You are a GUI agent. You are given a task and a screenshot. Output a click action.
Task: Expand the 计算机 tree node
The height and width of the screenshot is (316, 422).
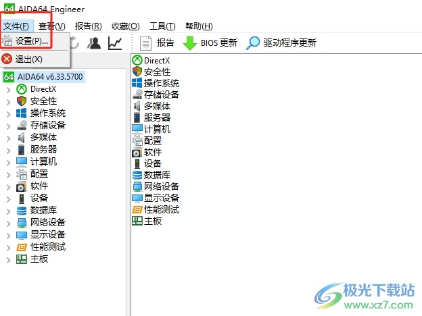9,162
